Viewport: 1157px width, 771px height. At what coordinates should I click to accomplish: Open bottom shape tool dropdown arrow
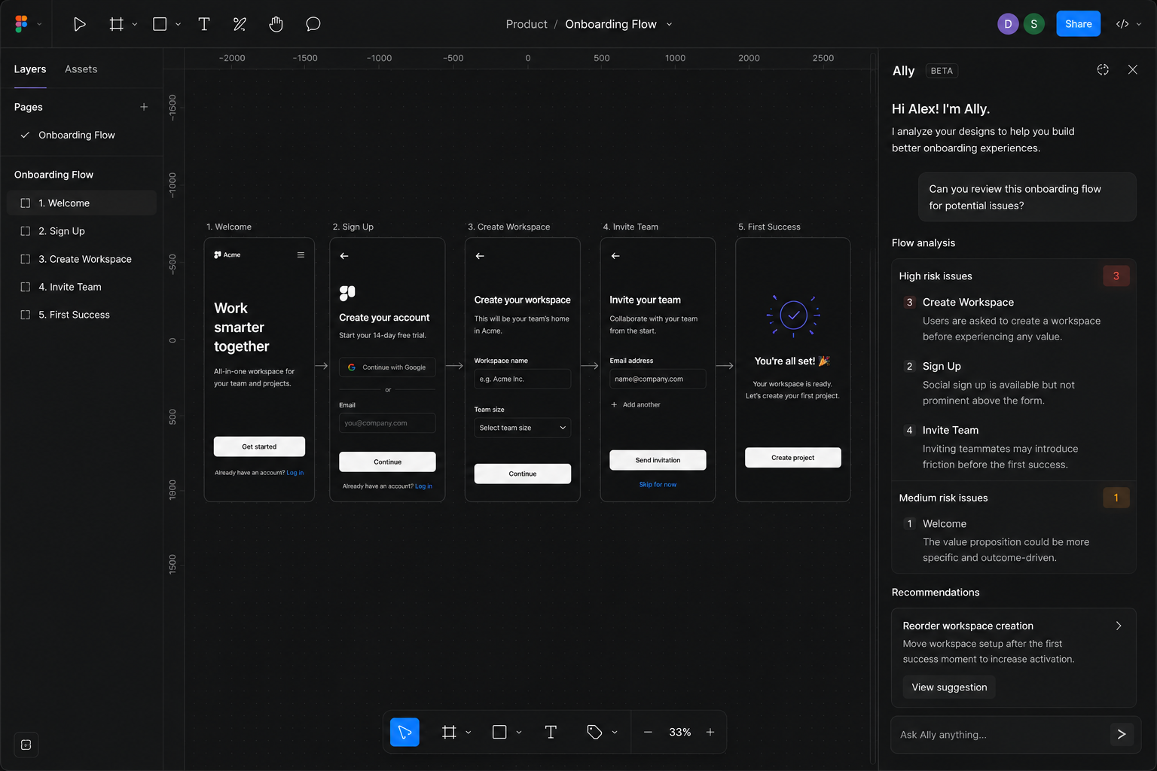[519, 732]
